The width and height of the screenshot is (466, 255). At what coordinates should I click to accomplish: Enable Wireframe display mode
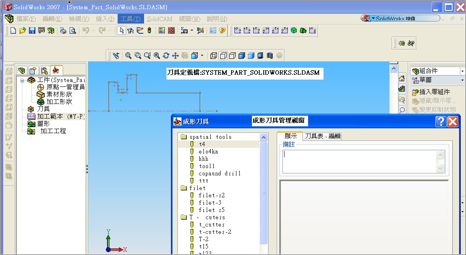[214, 56]
